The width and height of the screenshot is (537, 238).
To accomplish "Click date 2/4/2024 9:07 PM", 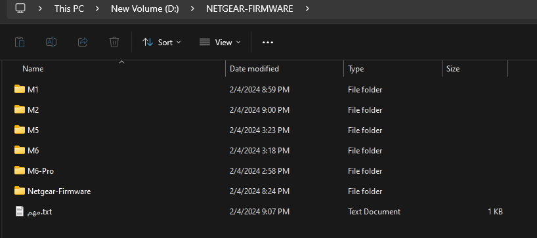I will click(259, 212).
